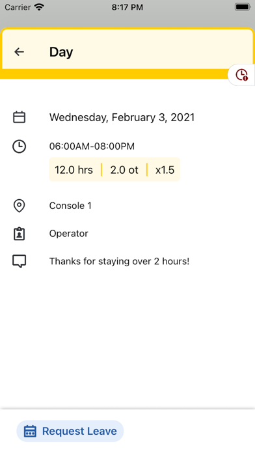Open the overtime alert clock icon
Screen dimensions: 255x453
point(242,75)
